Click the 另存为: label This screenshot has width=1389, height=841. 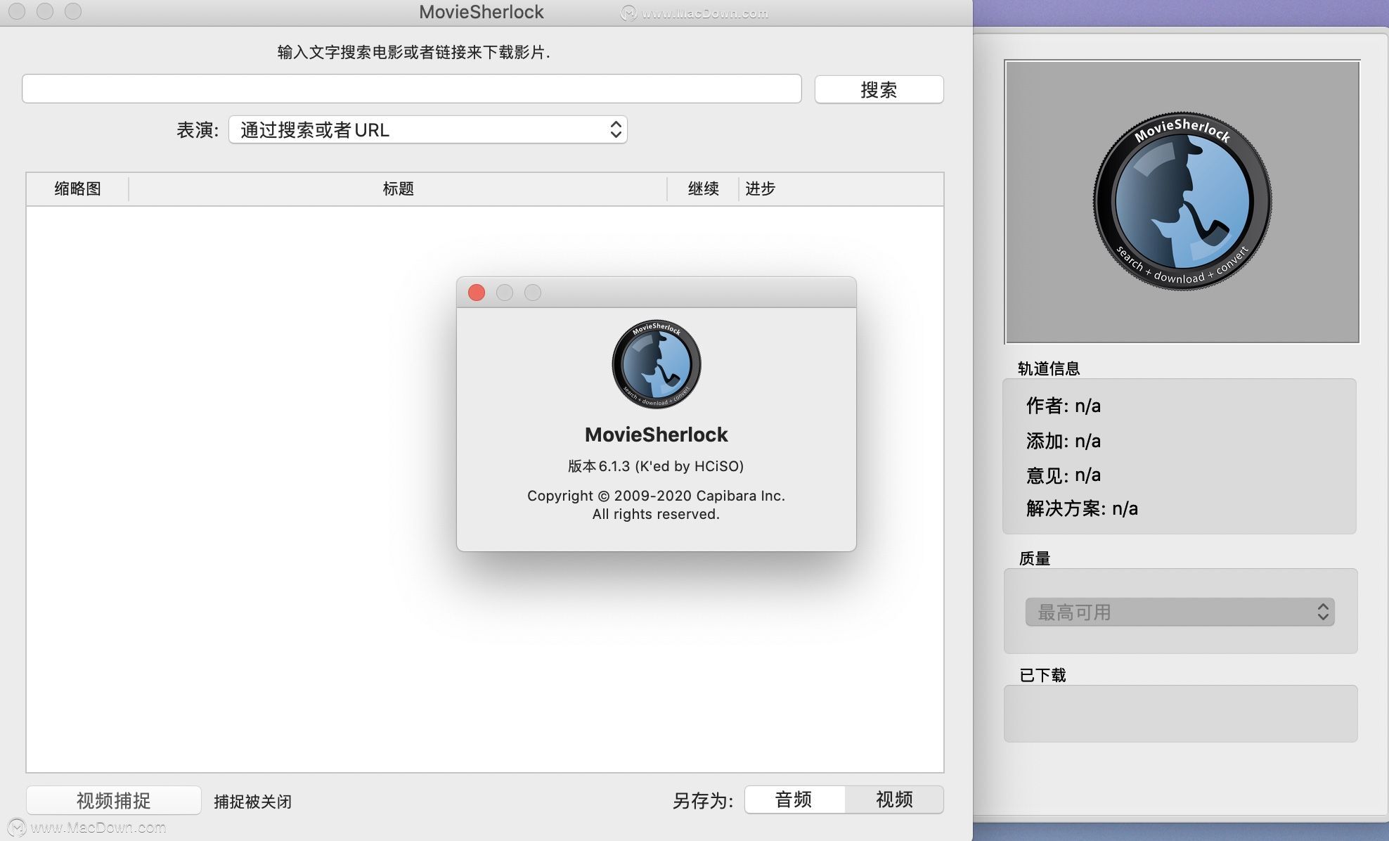tap(703, 801)
